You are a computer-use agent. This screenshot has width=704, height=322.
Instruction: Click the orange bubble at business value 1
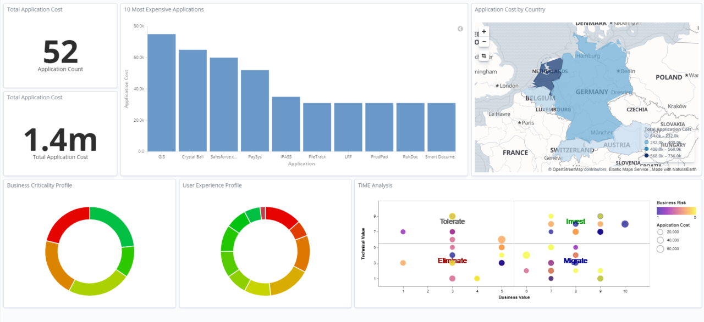403,263
